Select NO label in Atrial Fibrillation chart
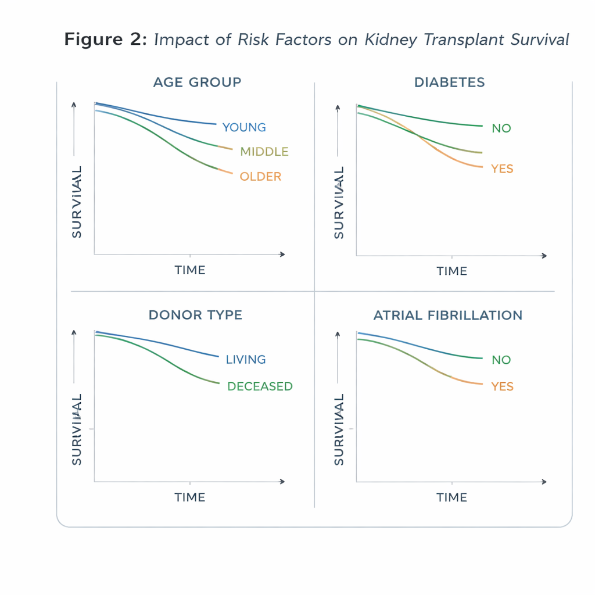Screen dimensions: 595x595 (501, 360)
